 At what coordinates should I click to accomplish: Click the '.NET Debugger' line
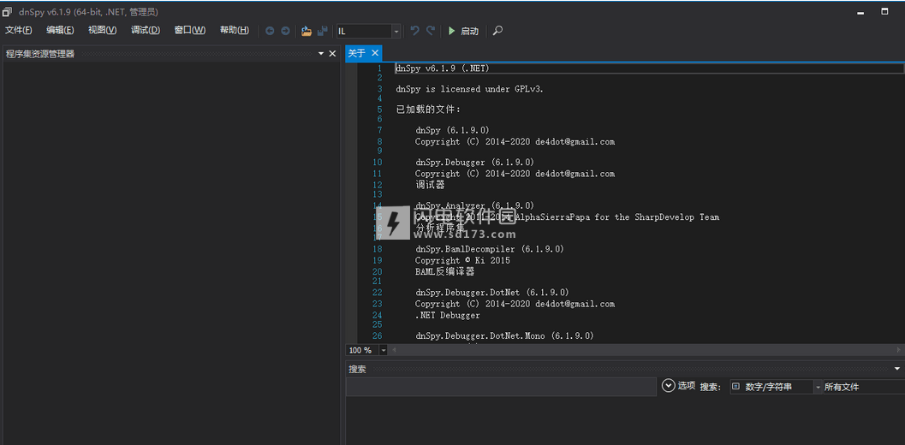[447, 315]
